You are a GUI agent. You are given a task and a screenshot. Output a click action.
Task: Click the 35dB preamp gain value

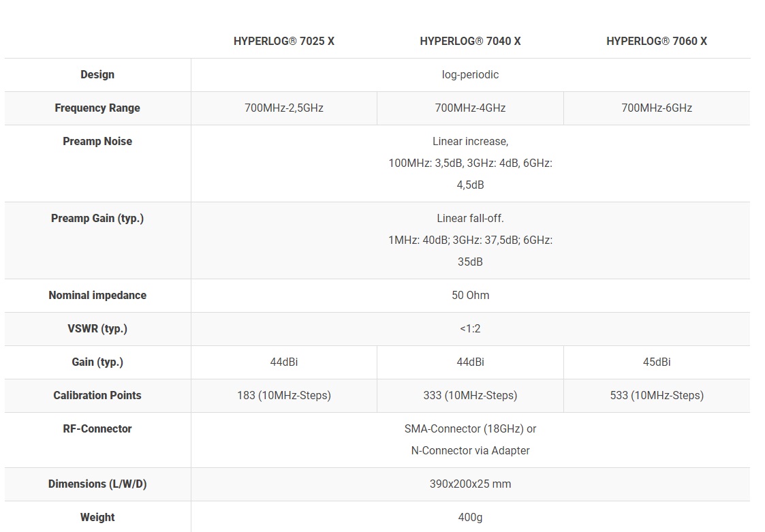(470, 262)
